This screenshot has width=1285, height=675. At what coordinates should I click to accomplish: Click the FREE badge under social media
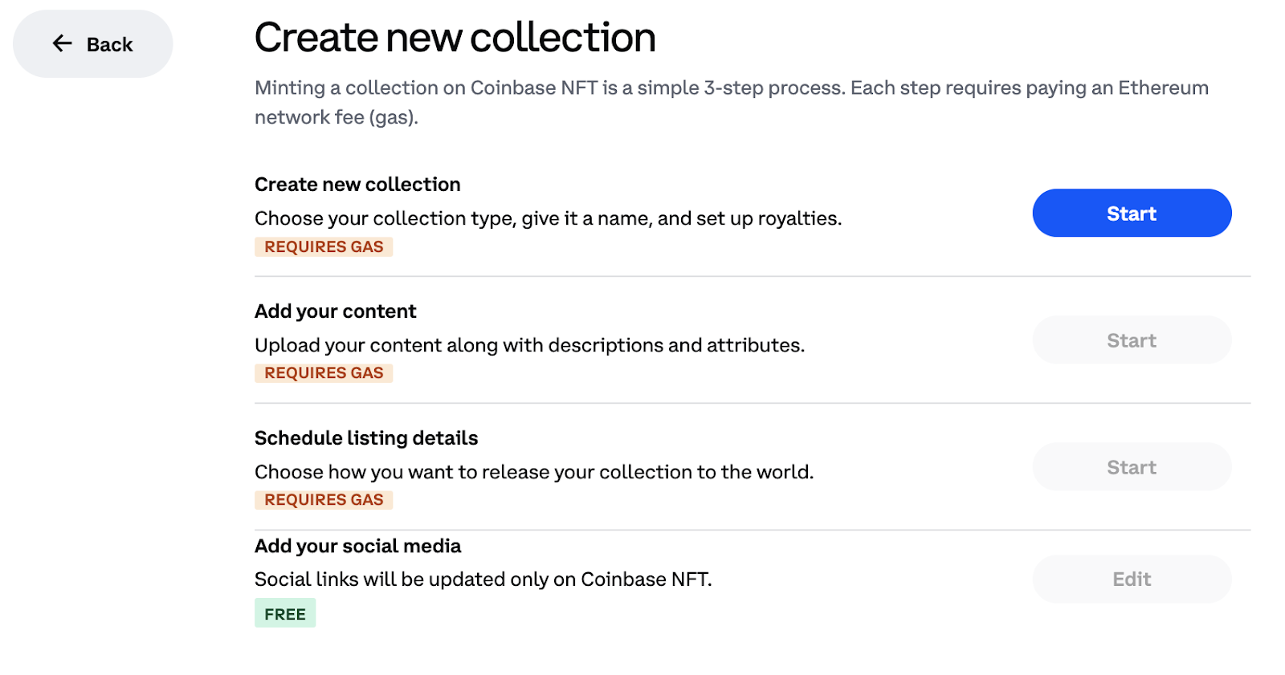[285, 613]
